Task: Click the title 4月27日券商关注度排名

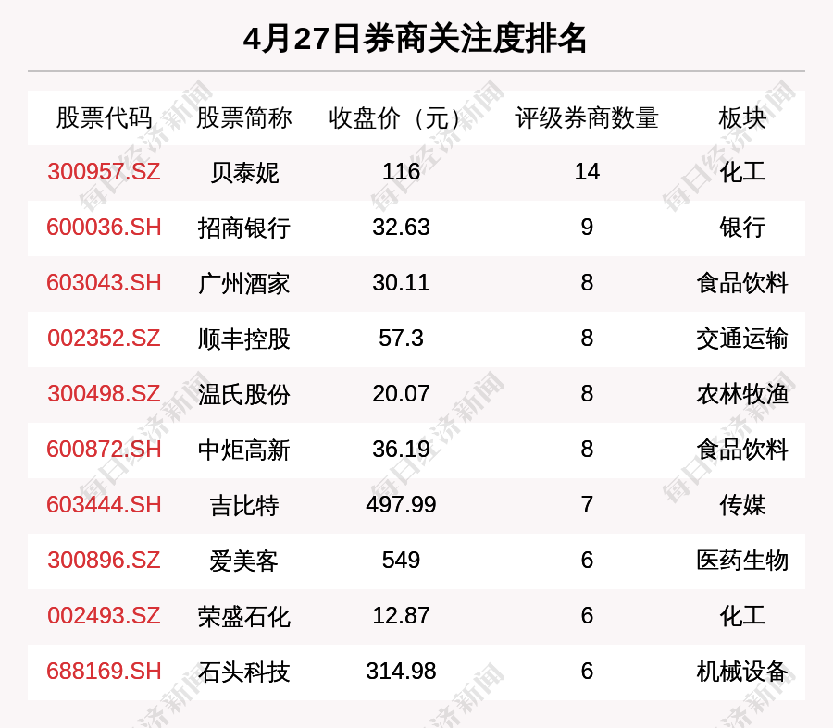Action: coord(415,39)
